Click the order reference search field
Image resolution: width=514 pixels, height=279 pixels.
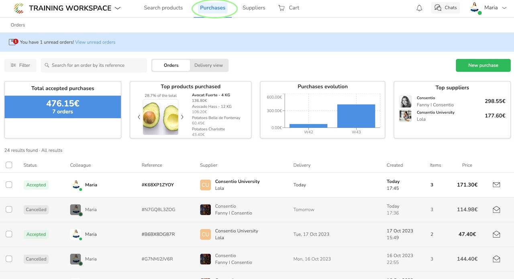(x=94, y=65)
